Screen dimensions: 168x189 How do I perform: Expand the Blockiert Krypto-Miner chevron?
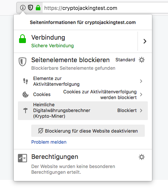pyautogui.click(x=141, y=111)
